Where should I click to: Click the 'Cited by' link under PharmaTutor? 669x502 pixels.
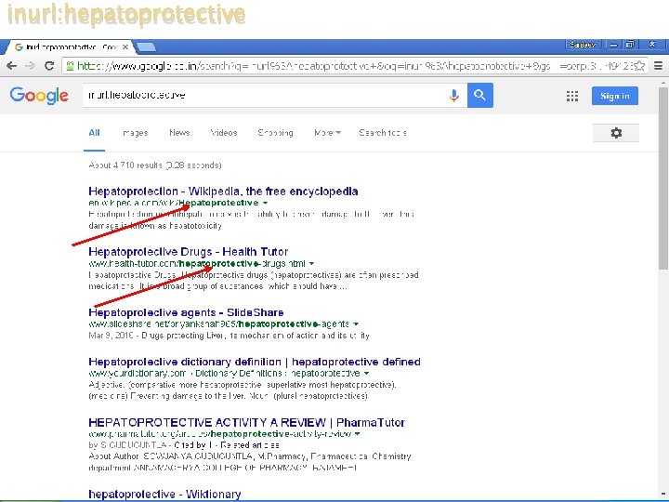click(193, 445)
